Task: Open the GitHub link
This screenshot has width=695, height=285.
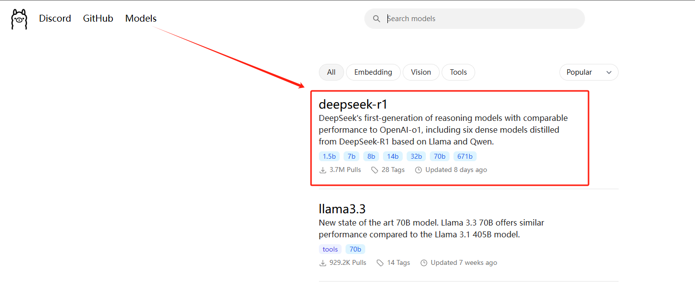Action: [98, 19]
